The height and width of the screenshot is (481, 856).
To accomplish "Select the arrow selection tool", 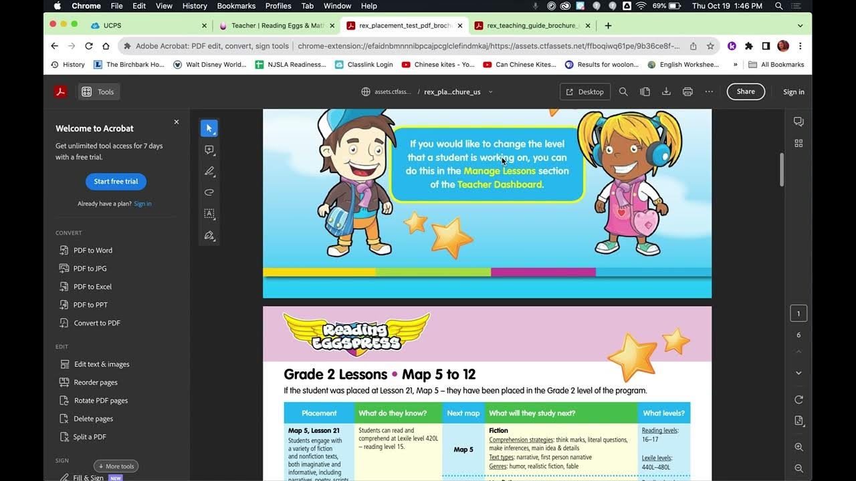I will [209, 128].
